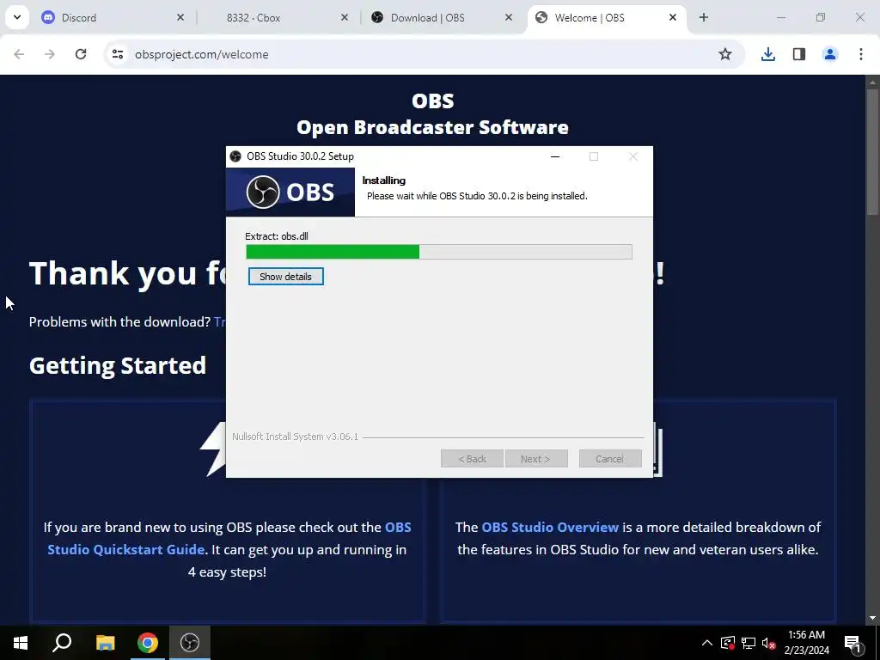Open the security alert tray icon

(727, 643)
